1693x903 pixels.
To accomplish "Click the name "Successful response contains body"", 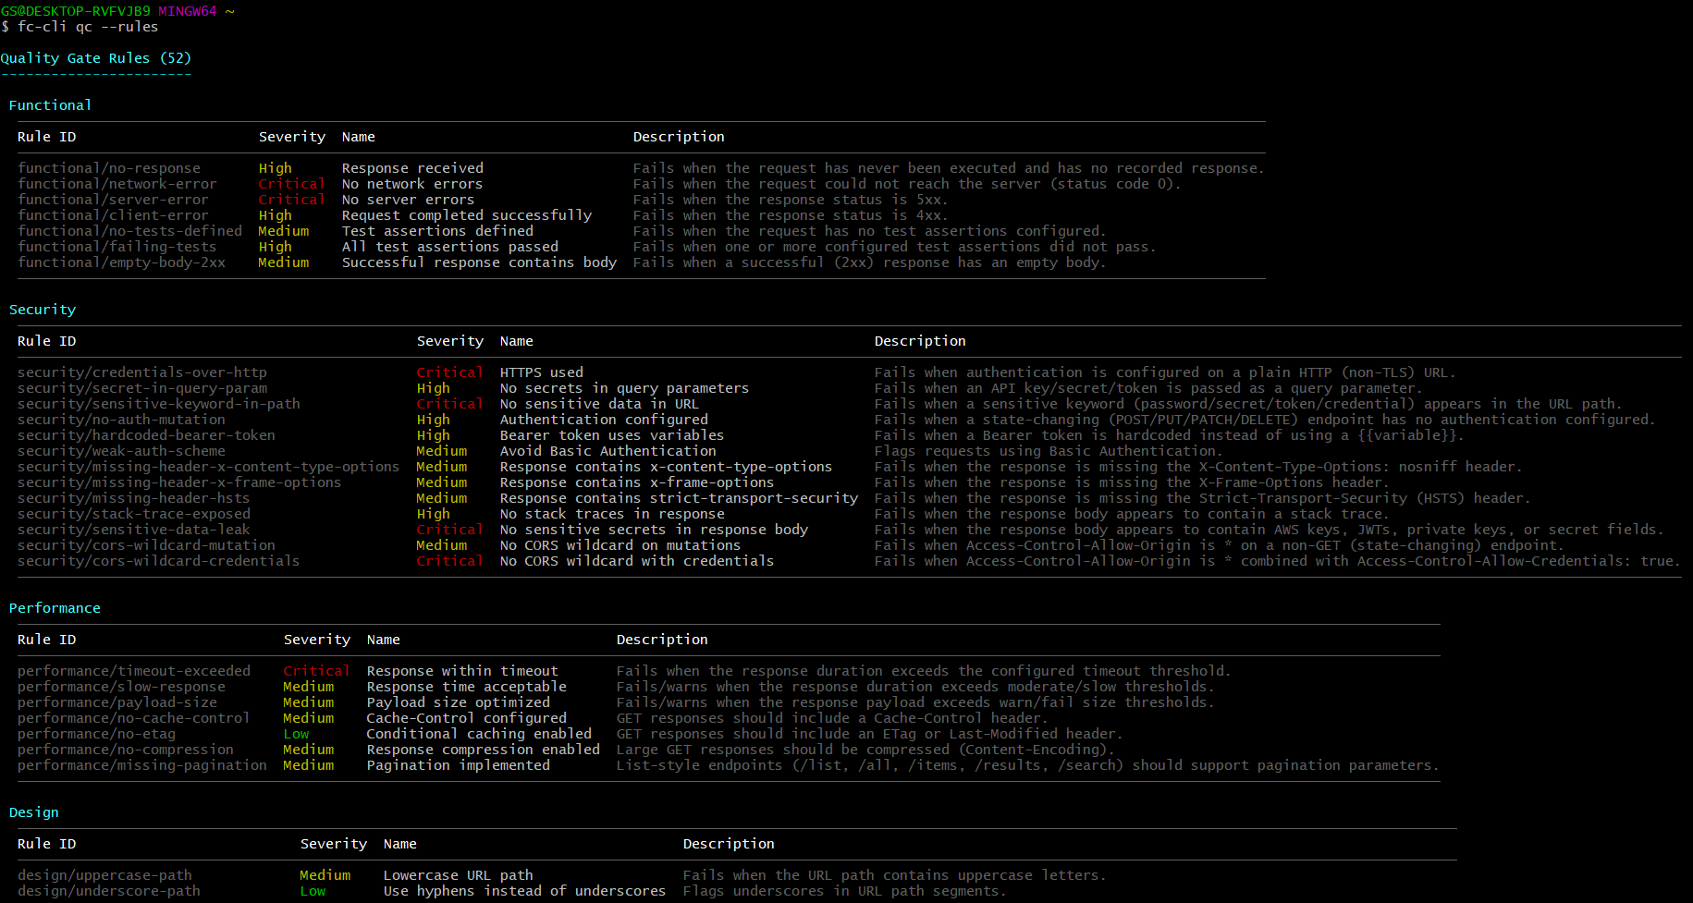I will [479, 262].
